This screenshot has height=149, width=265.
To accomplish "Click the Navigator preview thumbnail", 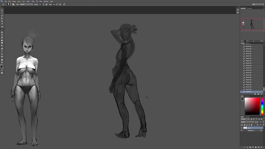I will click(252, 24).
